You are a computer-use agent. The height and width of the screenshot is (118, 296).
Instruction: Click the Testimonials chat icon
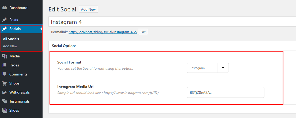(x=5, y=101)
